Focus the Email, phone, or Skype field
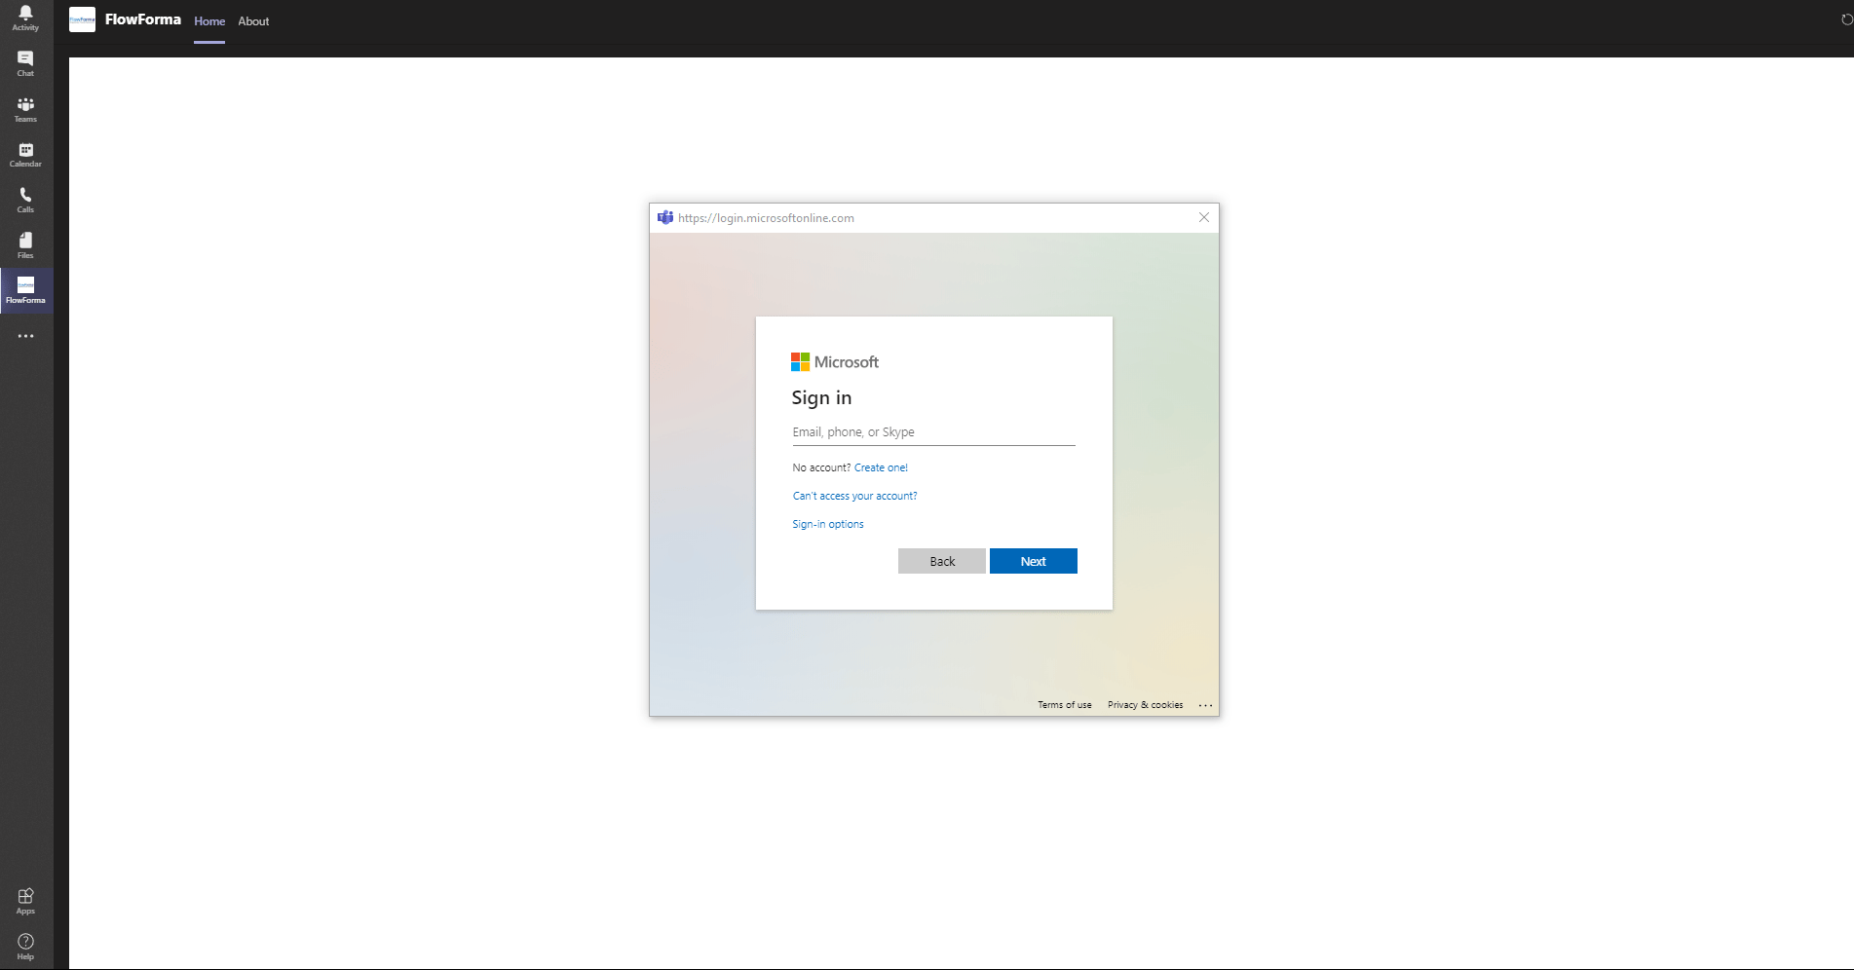Viewport: 1854px width, 970px height. tap(933, 432)
